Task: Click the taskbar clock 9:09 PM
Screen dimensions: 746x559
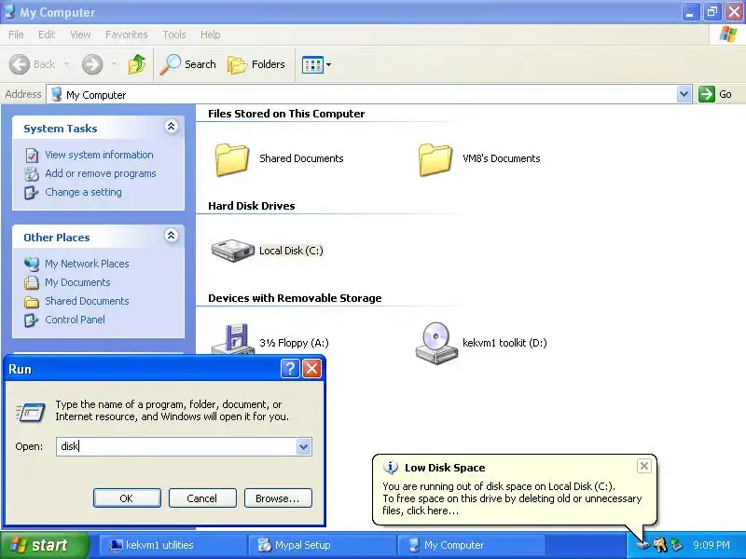Action: (711, 545)
